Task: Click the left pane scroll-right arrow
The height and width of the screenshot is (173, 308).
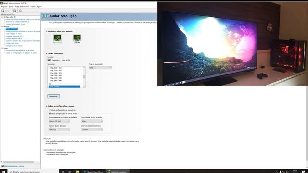Action: pos(38,162)
